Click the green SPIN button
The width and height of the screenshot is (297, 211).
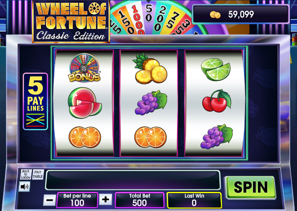point(250,187)
